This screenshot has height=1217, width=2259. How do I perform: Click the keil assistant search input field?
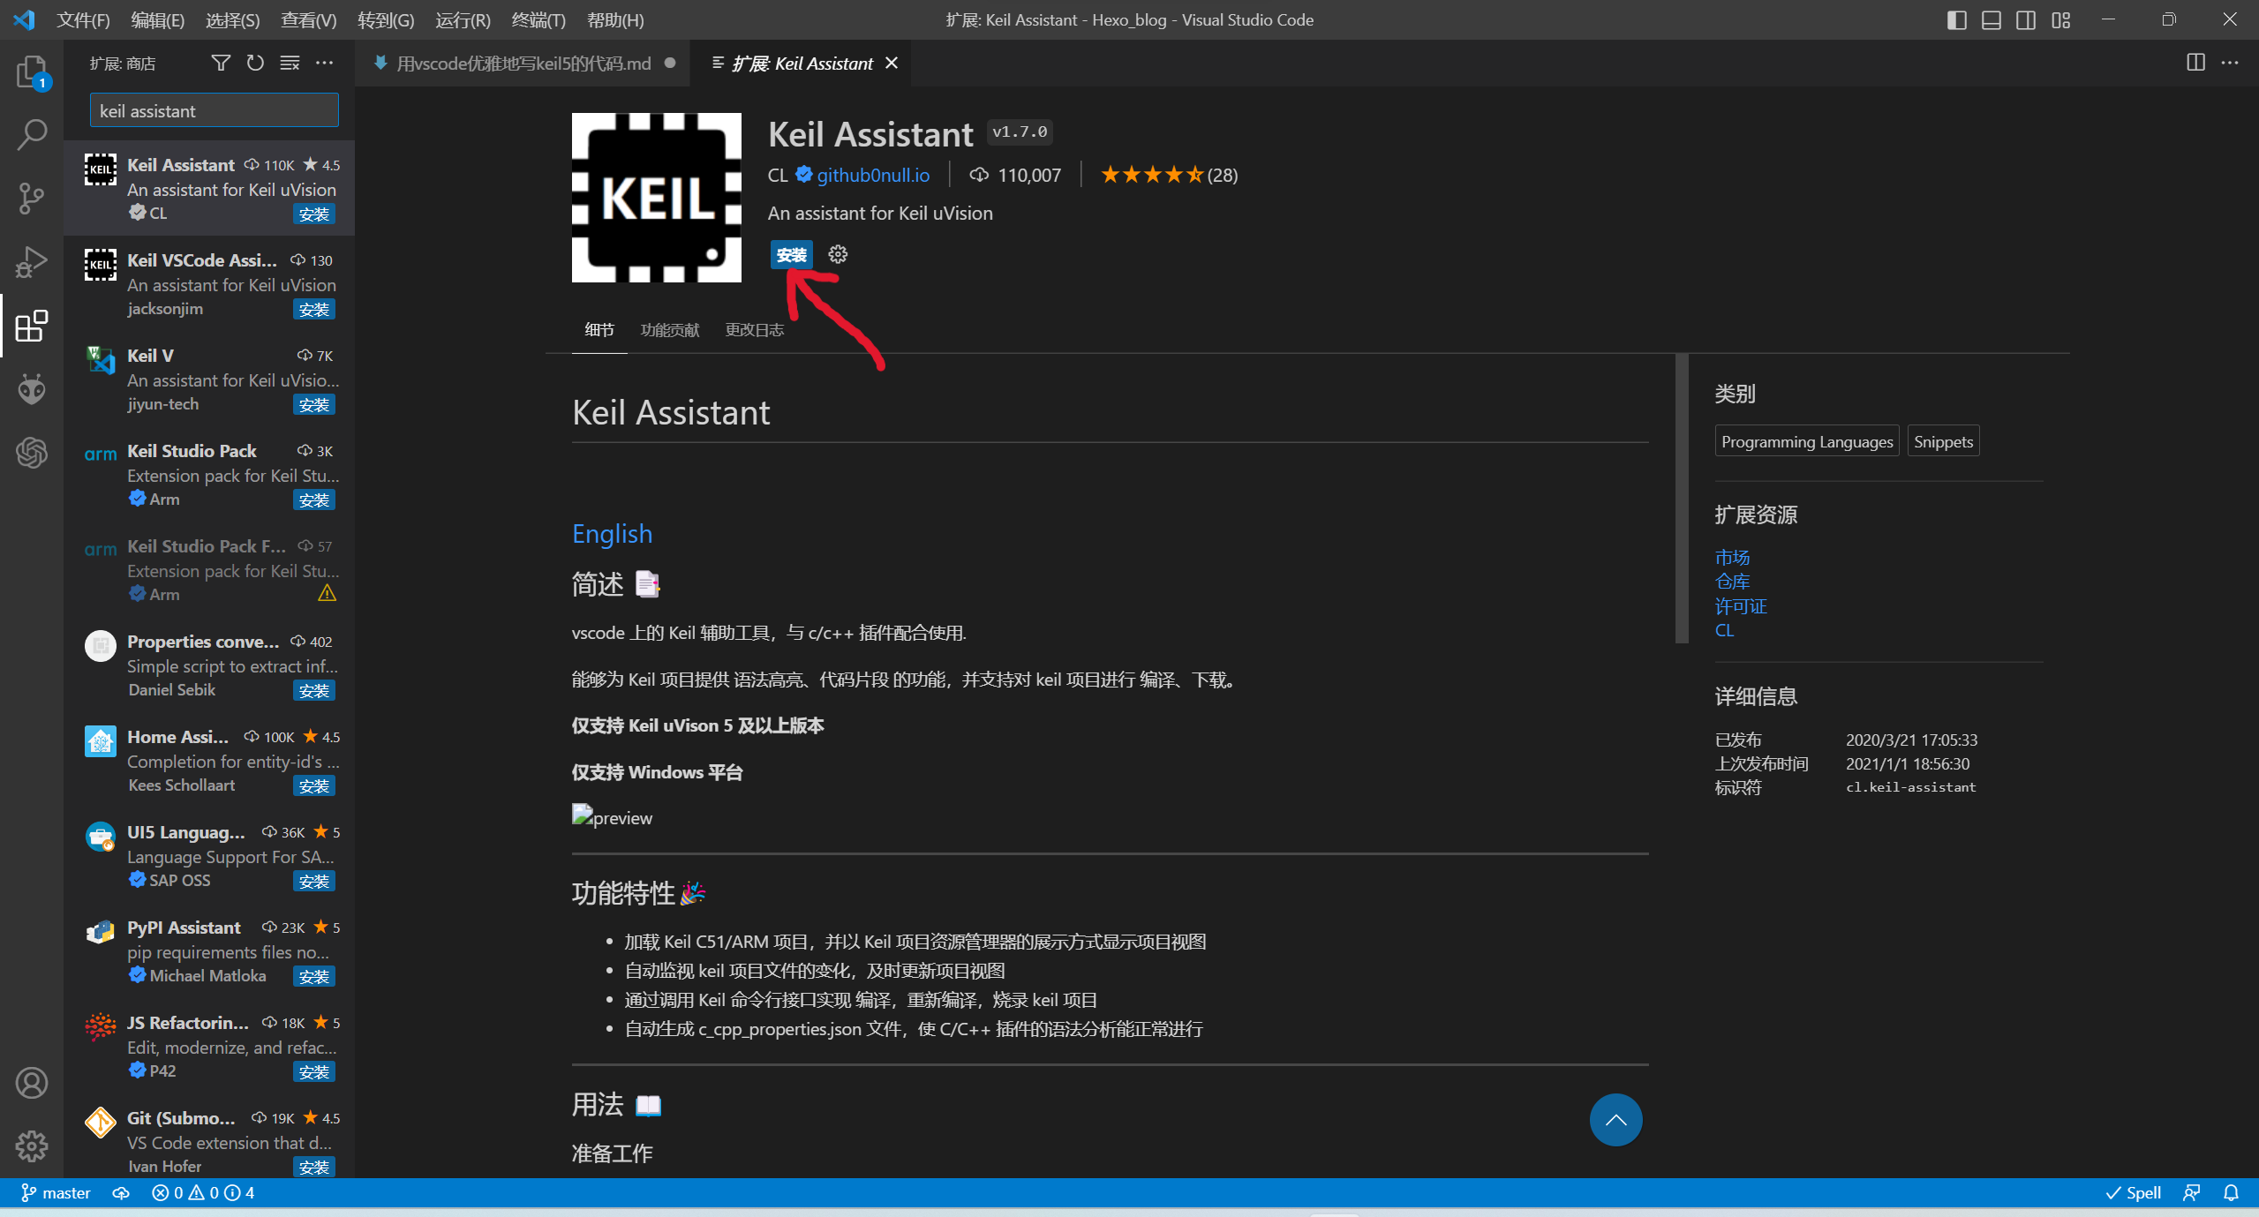pos(214,111)
